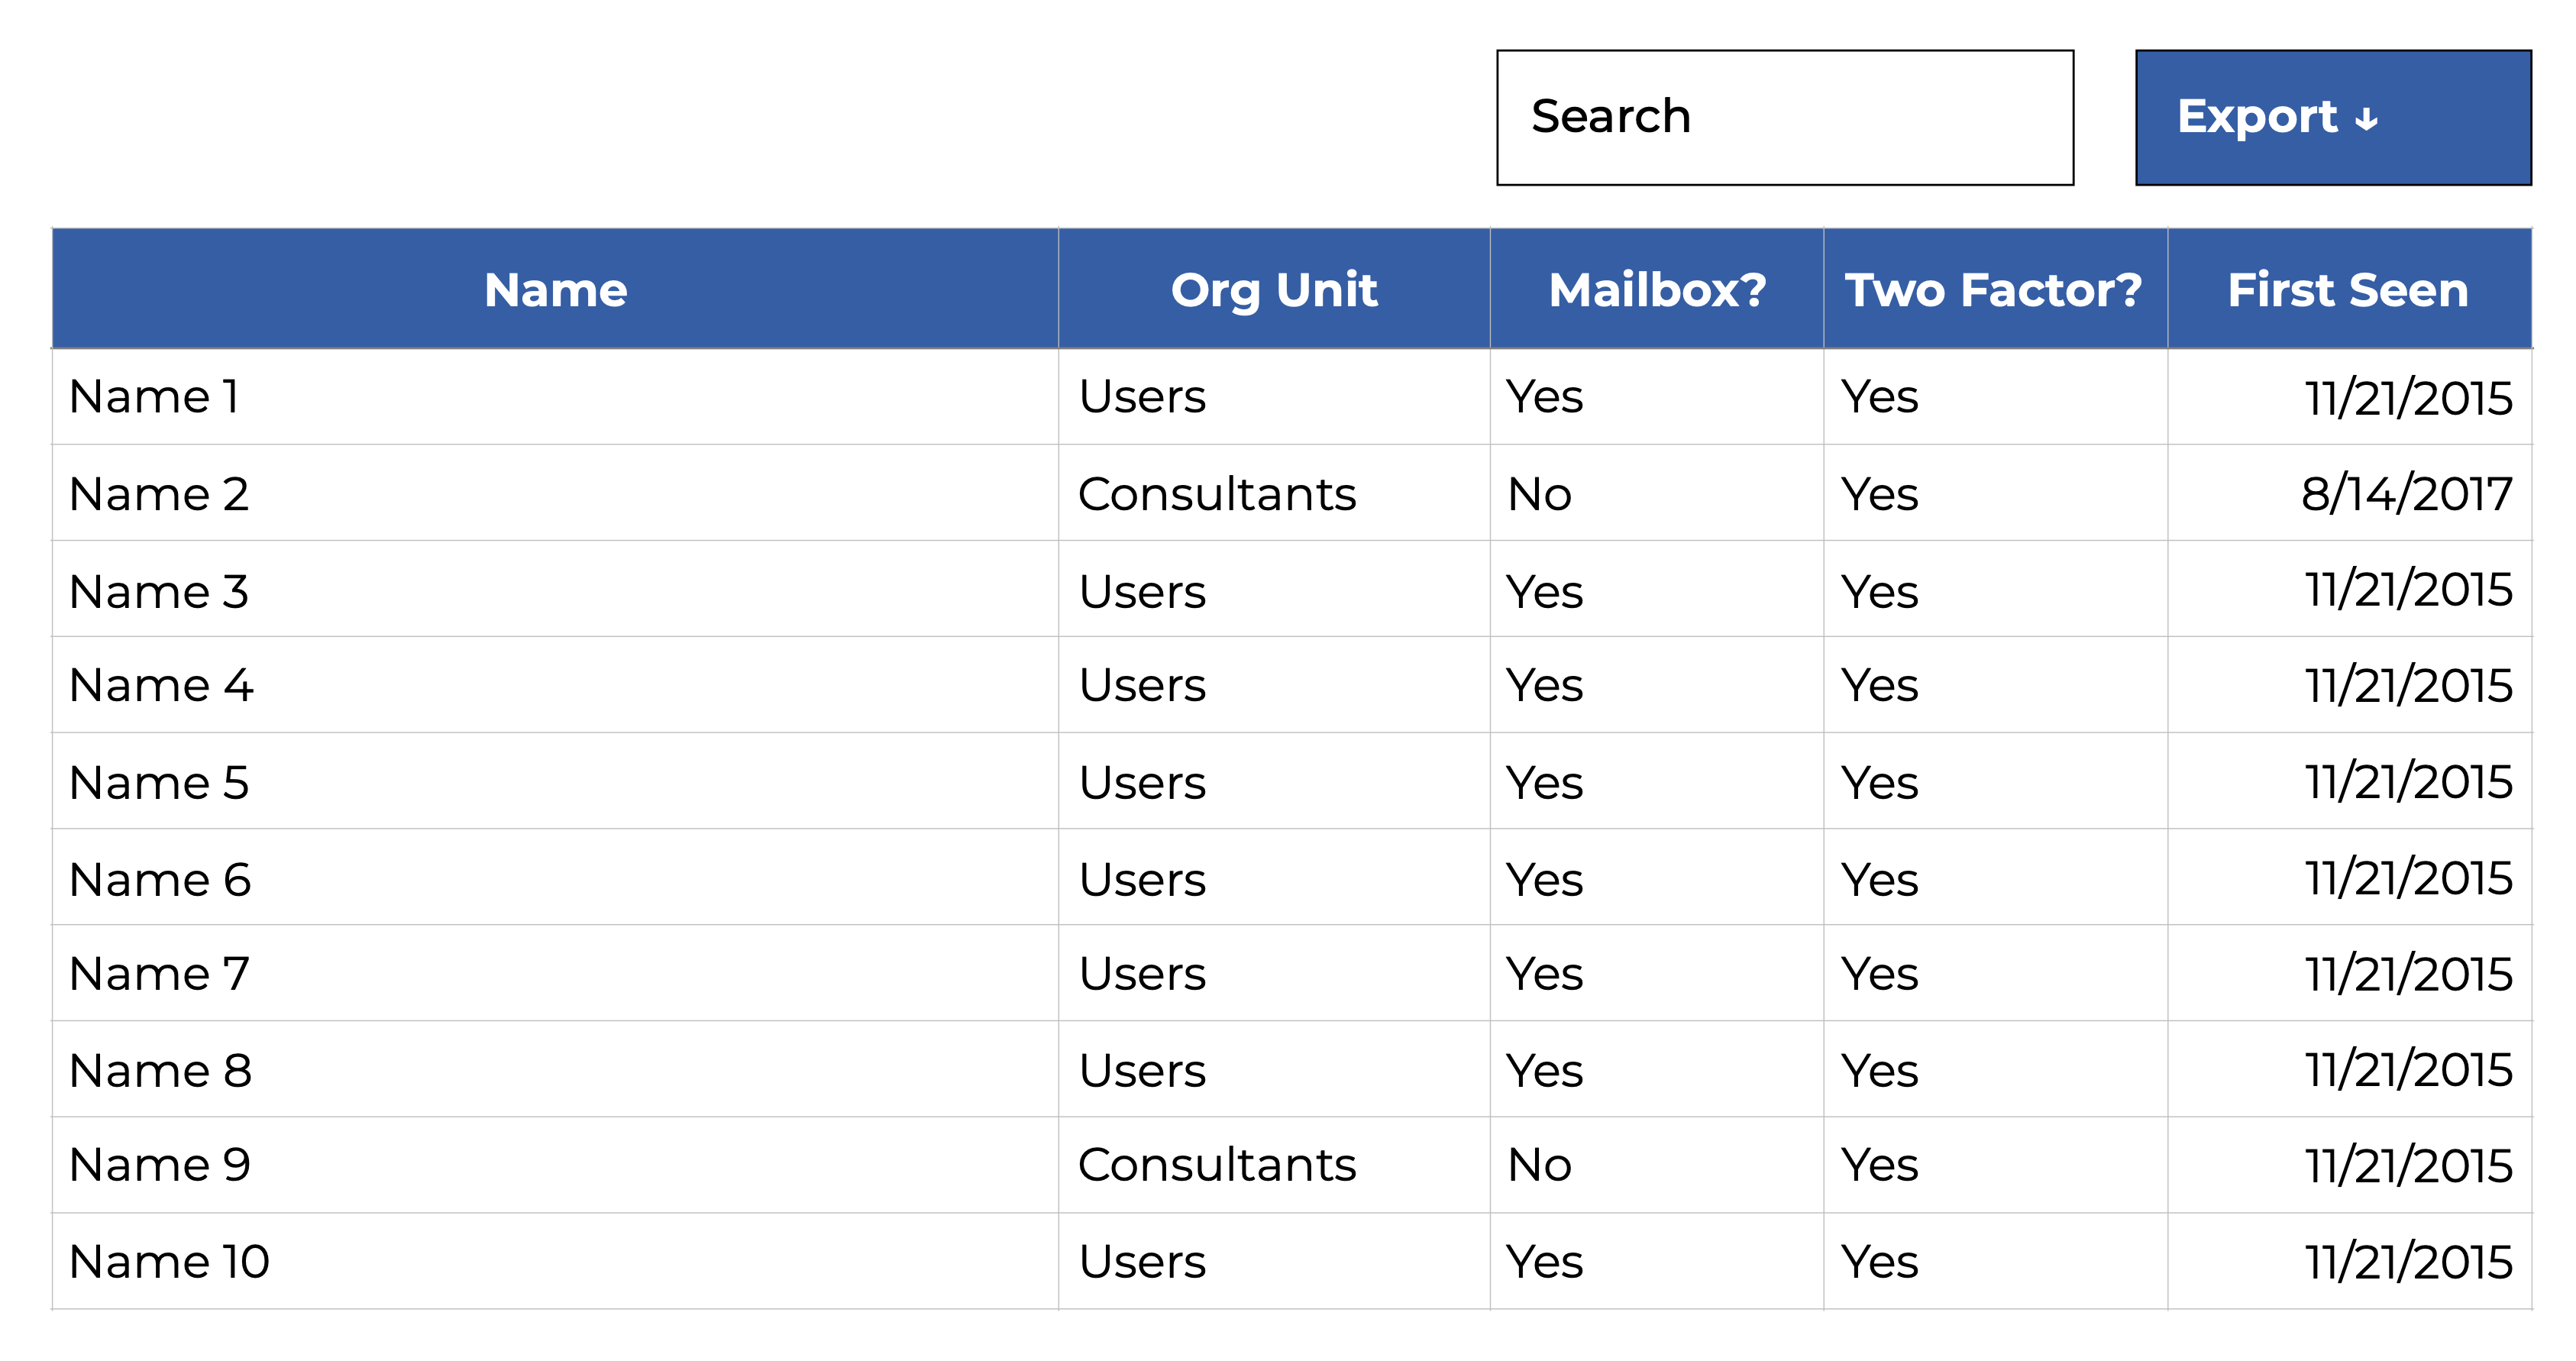Sort by the Org Unit column header
Screen dimensions: 2576x1361
pos(1273,290)
